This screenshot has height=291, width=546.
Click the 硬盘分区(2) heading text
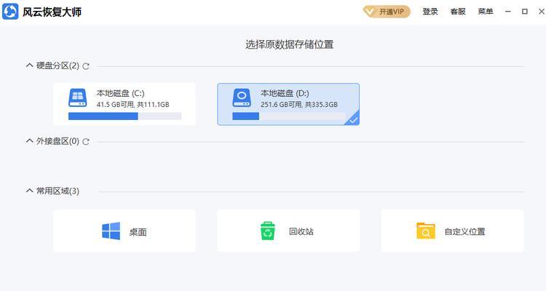coord(58,65)
